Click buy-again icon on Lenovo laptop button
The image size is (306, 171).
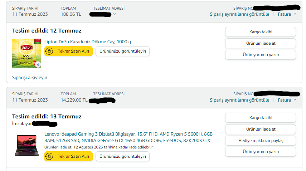point(51,156)
